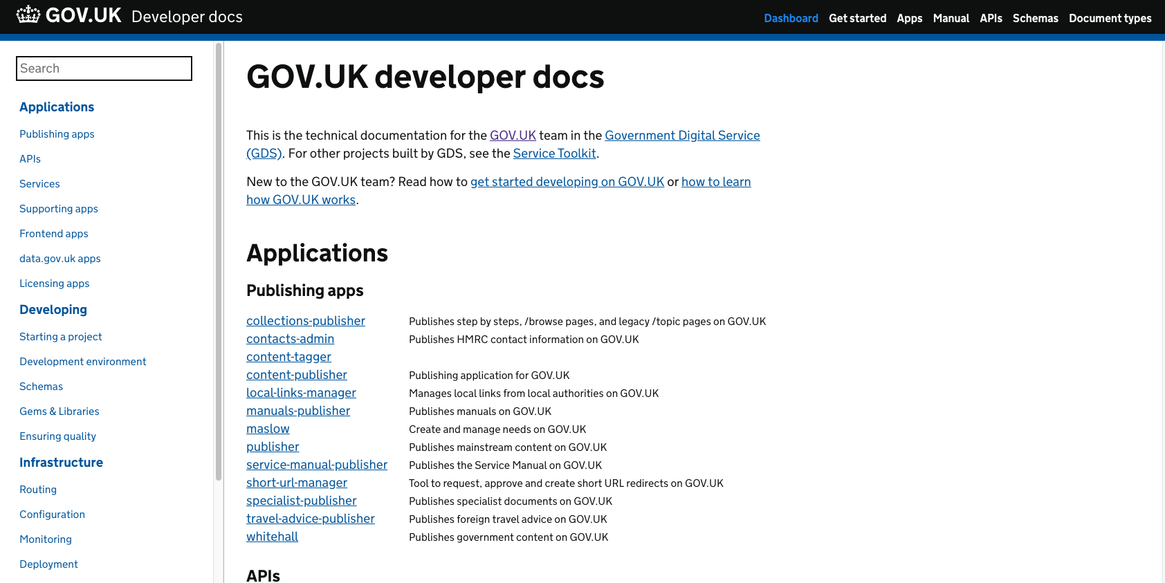Open Starting a project link
The height and width of the screenshot is (583, 1165).
(x=61, y=337)
